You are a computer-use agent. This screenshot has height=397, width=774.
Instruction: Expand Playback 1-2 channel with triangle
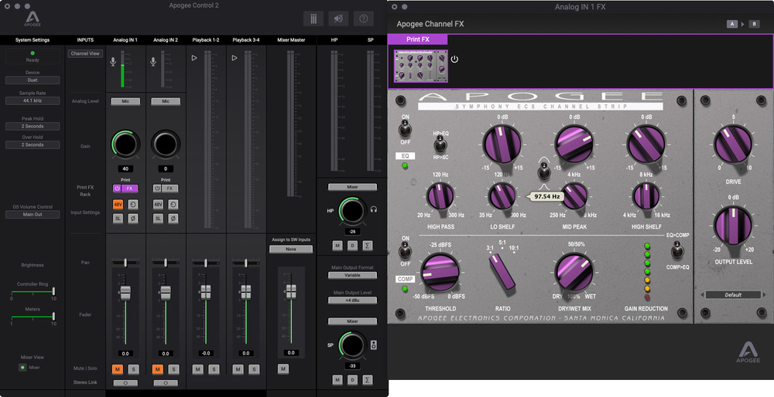(x=193, y=58)
